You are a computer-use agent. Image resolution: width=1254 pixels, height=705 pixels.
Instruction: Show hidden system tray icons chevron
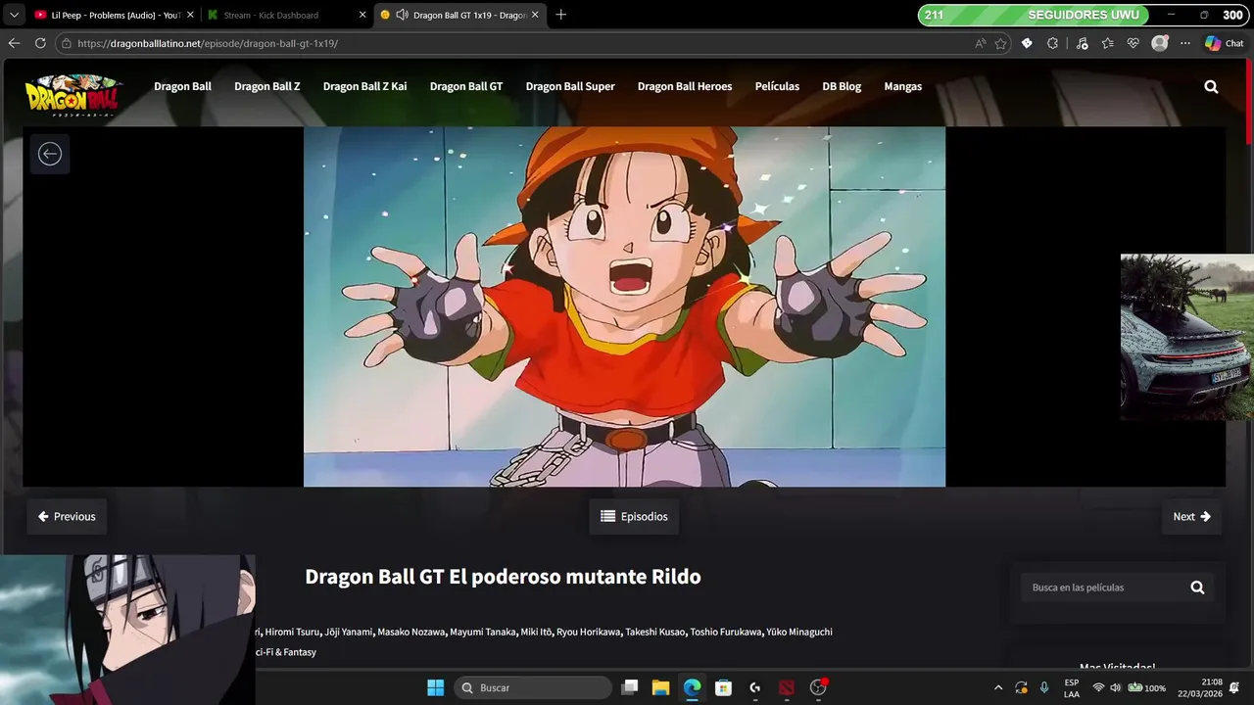(997, 687)
